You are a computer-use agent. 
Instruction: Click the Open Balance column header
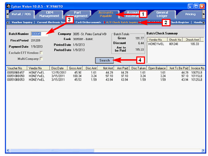click(157, 68)
